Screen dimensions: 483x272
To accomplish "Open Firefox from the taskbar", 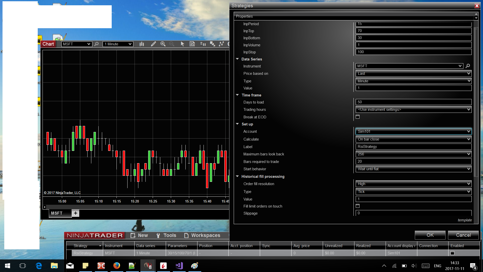I will click(x=116, y=266).
